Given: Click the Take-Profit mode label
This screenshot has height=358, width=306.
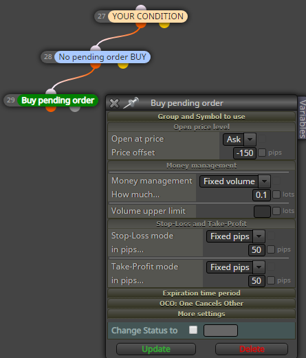Looking at the screenshot, I should coord(144,267).
